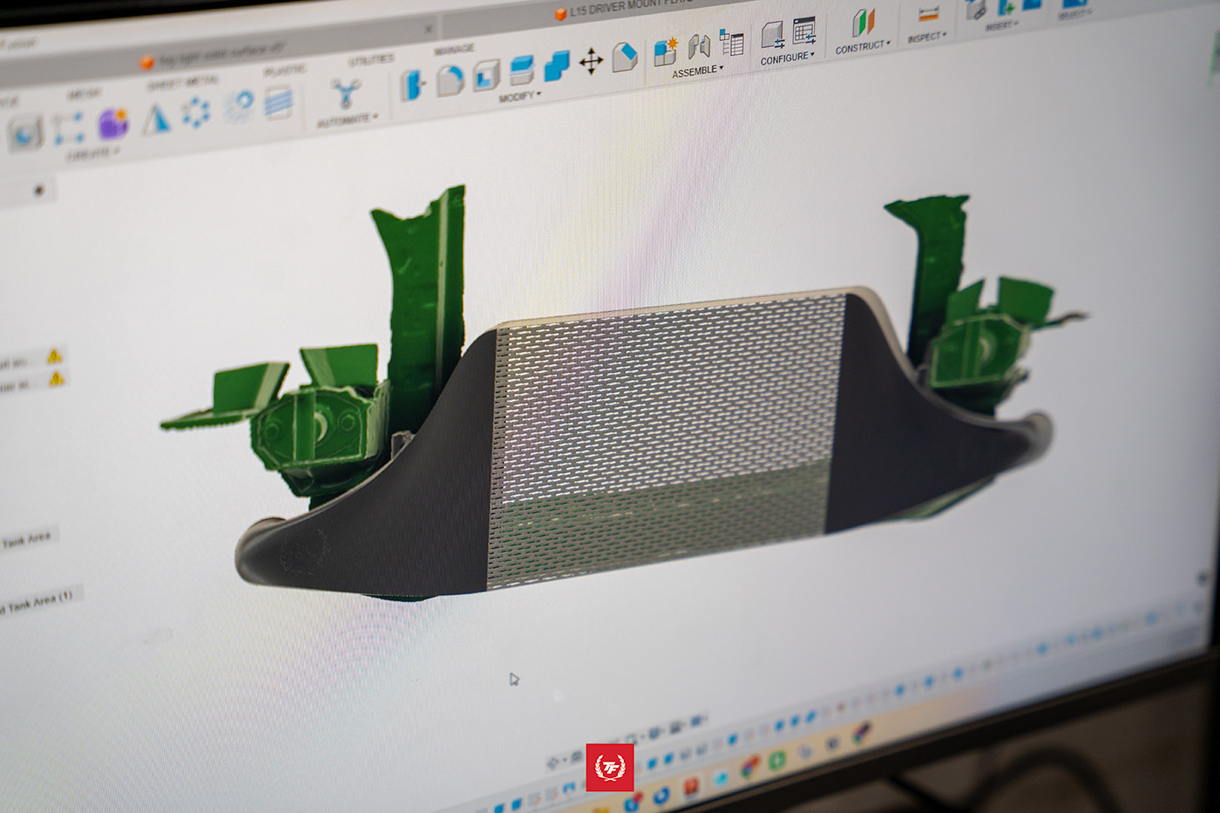This screenshot has width=1220, height=813.
Task: Open the Construct dropdown menu
Action: (x=861, y=48)
